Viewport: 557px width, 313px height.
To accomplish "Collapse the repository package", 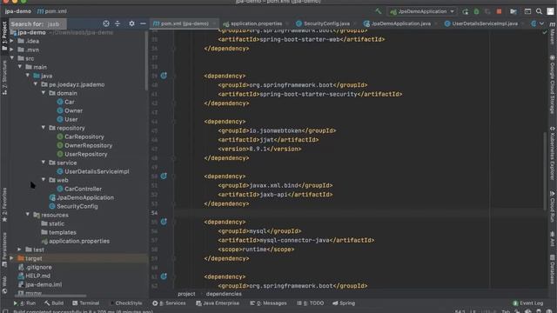I will [44, 128].
